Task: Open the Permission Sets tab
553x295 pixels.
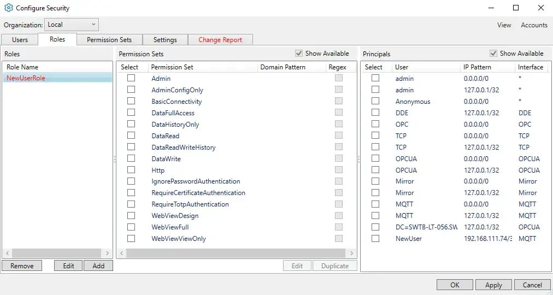Action: tap(109, 40)
